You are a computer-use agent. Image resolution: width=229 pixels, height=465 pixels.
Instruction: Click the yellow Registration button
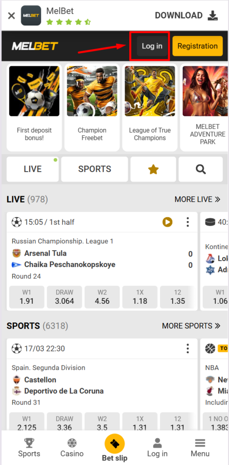(198, 46)
